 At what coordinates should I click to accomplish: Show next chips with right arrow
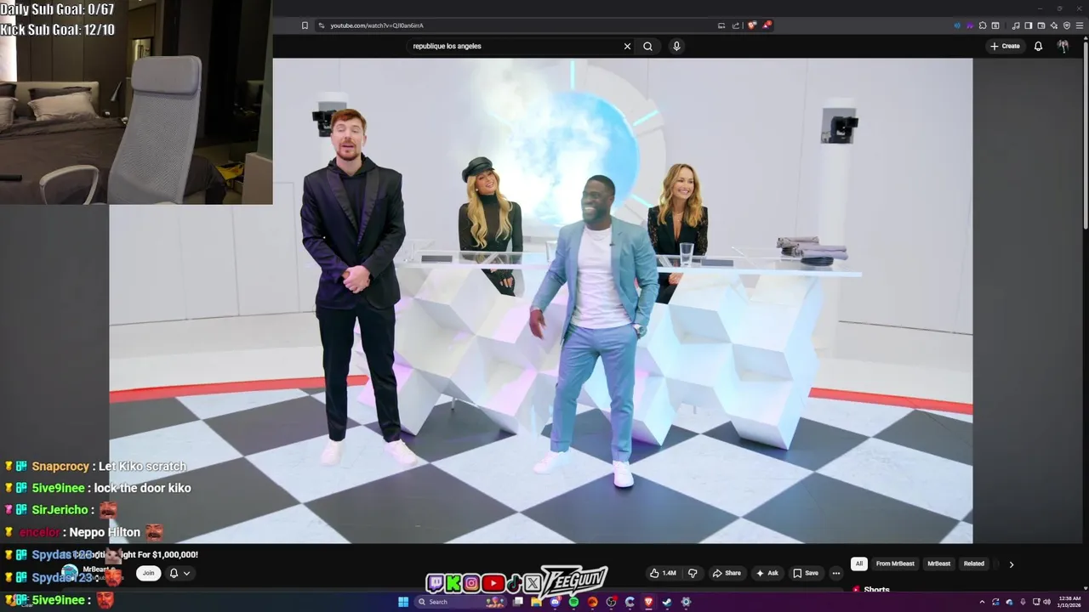1011,564
